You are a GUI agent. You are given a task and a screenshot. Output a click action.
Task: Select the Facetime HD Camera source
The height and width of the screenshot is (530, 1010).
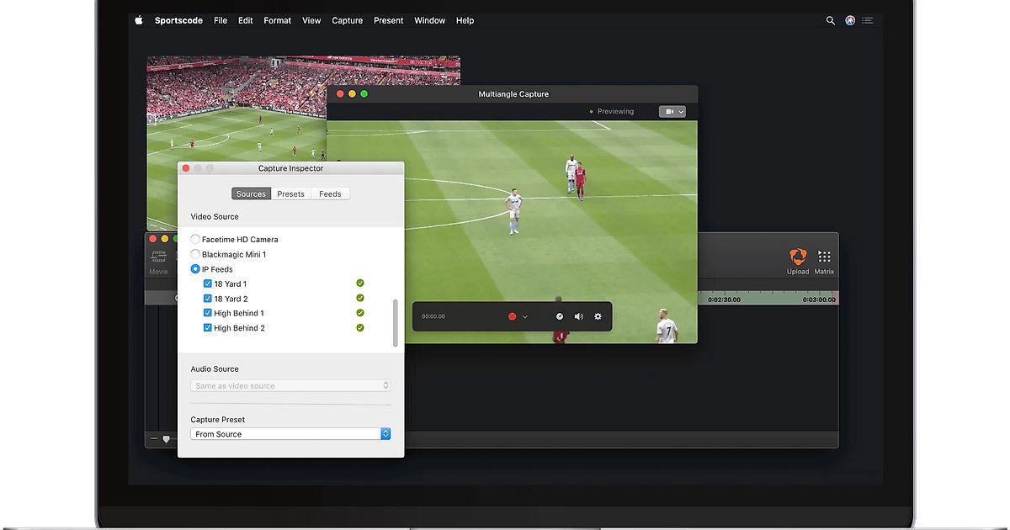pos(196,240)
